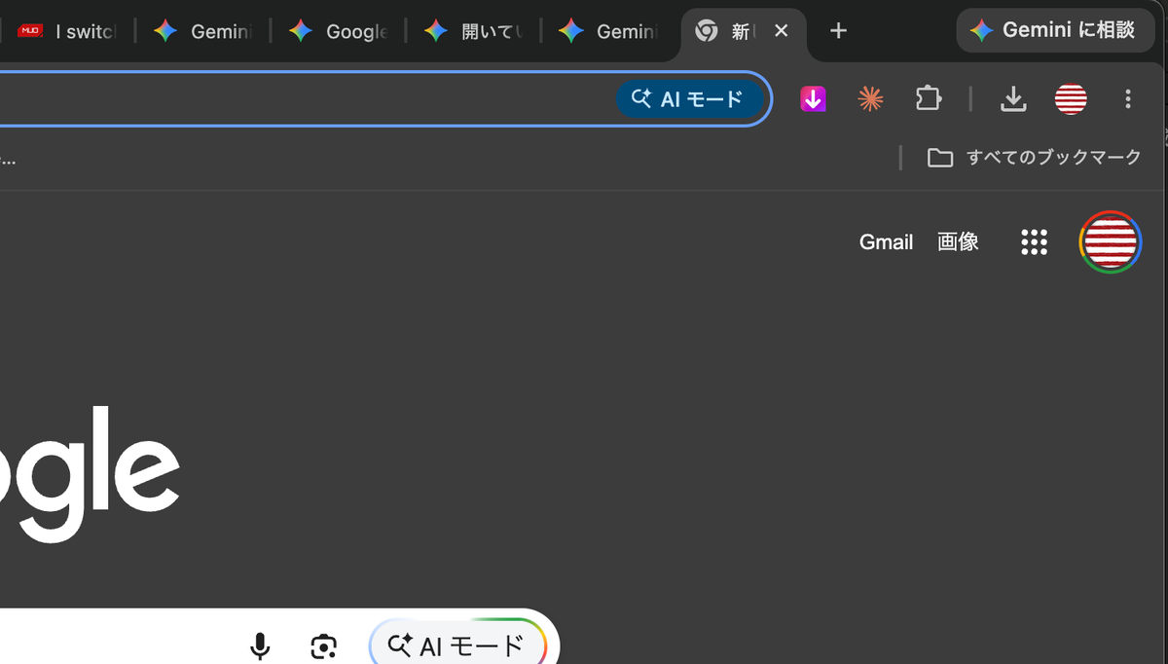Open the Extensions puzzle piece menu
The height and width of the screenshot is (664, 1168).
(x=929, y=98)
